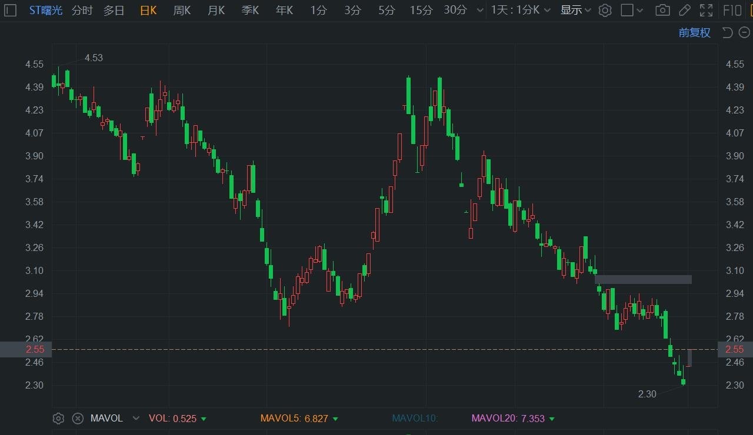This screenshot has height=435, width=753.
Task: Remove the MAVOL indicator with X icon
Action: [78, 419]
